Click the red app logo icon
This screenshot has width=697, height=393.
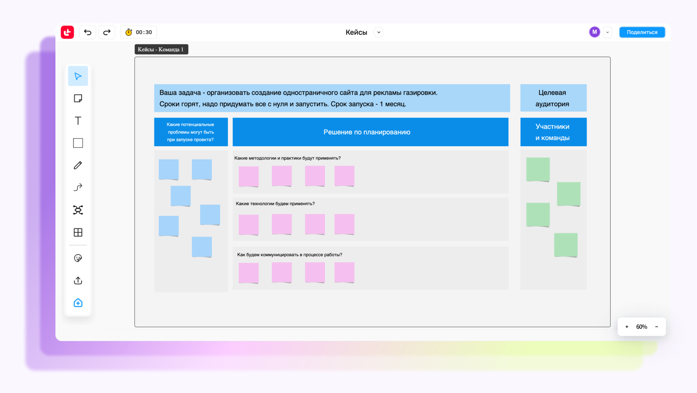click(67, 32)
